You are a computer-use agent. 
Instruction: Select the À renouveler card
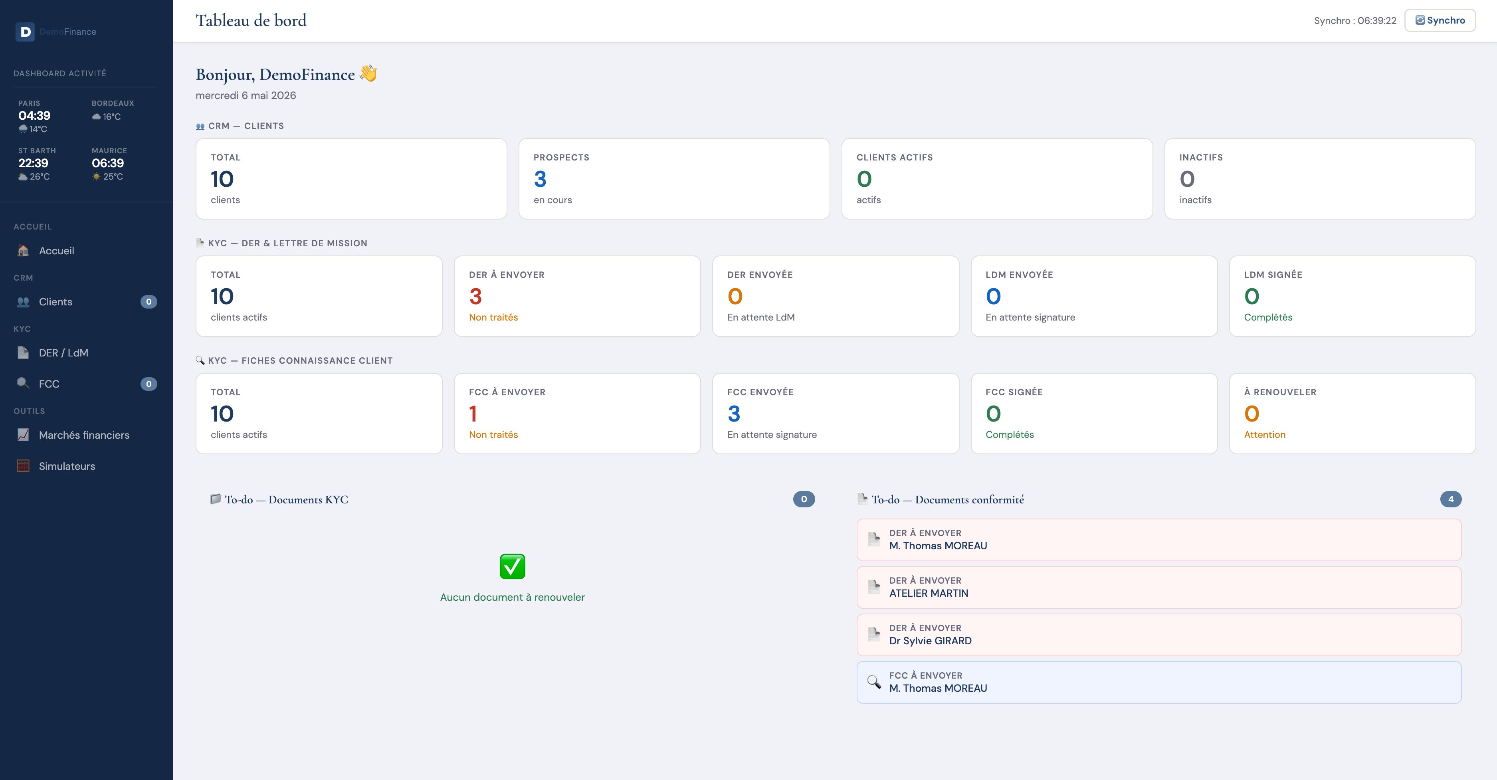(x=1352, y=413)
